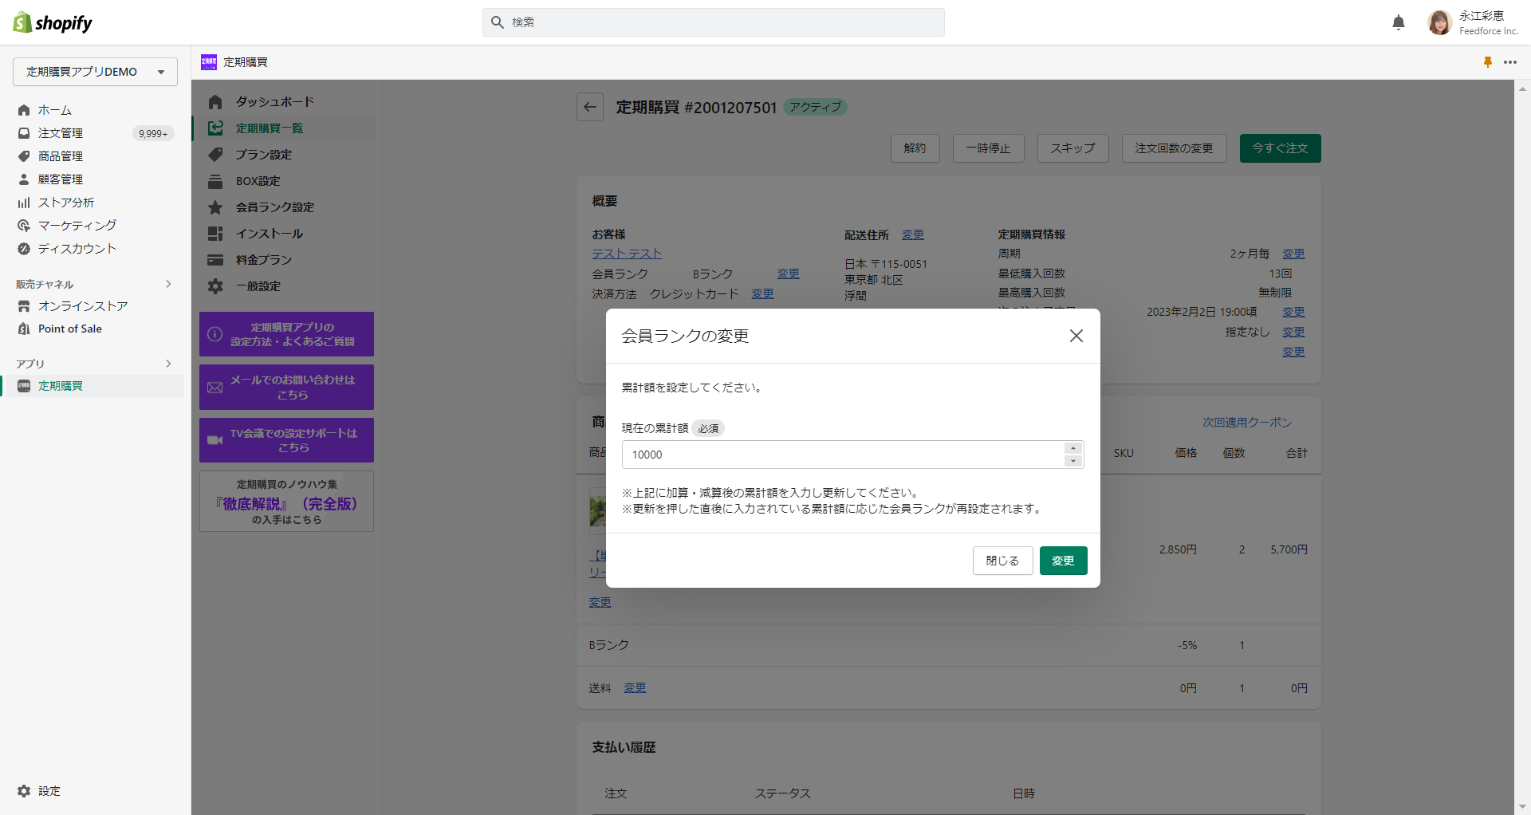Select プラン設定 in the app menu

(x=263, y=155)
